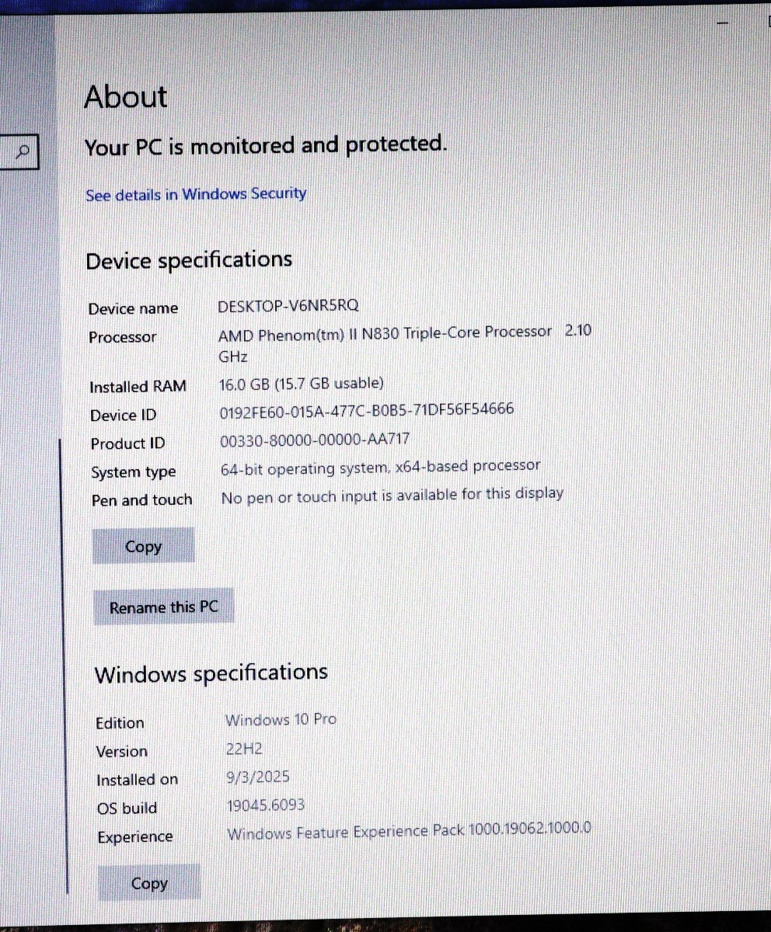The height and width of the screenshot is (932, 771).
Task: Click the About page heading
Action: point(125,97)
